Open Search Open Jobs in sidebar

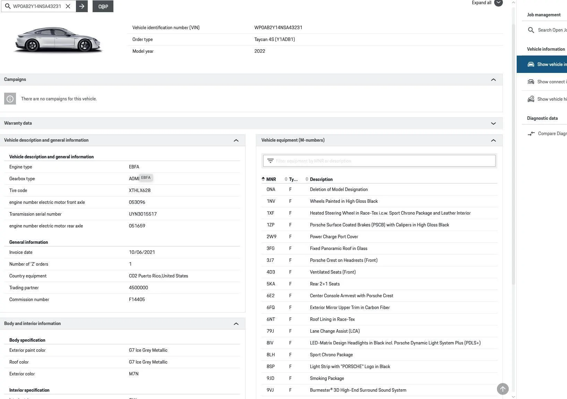[547, 30]
